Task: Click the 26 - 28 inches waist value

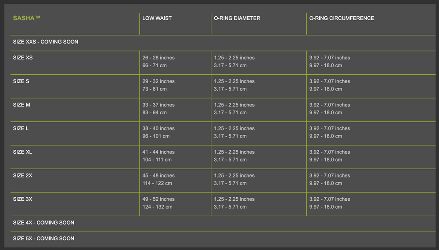Action: pyautogui.click(x=158, y=58)
